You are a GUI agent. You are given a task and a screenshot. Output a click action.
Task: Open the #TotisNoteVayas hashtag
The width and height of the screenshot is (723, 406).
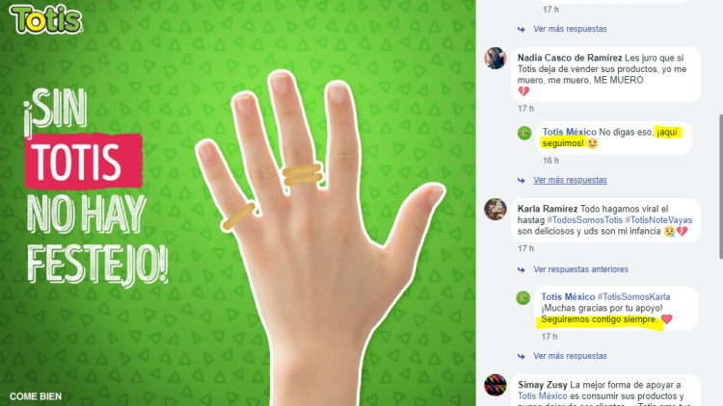point(658,220)
